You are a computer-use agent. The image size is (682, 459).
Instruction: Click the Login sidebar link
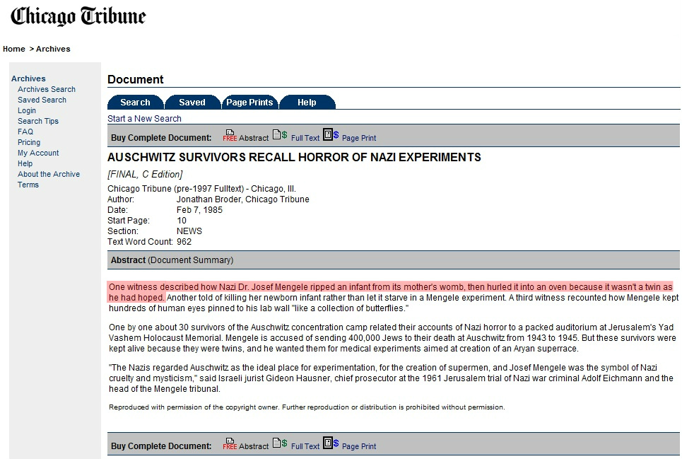click(x=27, y=110)
